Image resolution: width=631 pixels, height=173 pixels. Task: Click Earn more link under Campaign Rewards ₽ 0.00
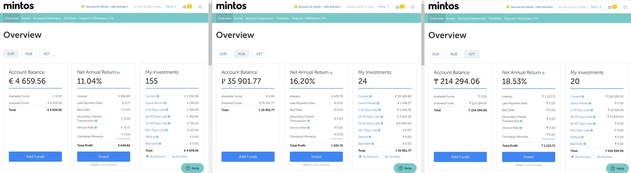(x=336, y=139)
